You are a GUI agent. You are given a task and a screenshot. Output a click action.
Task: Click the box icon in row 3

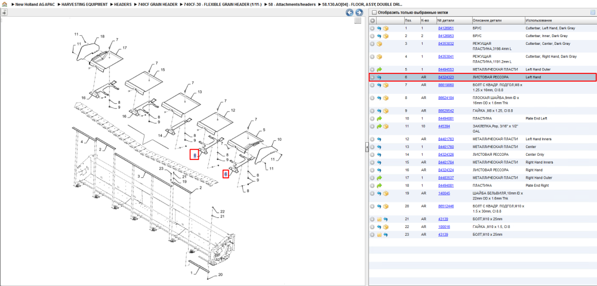point(379,44)
